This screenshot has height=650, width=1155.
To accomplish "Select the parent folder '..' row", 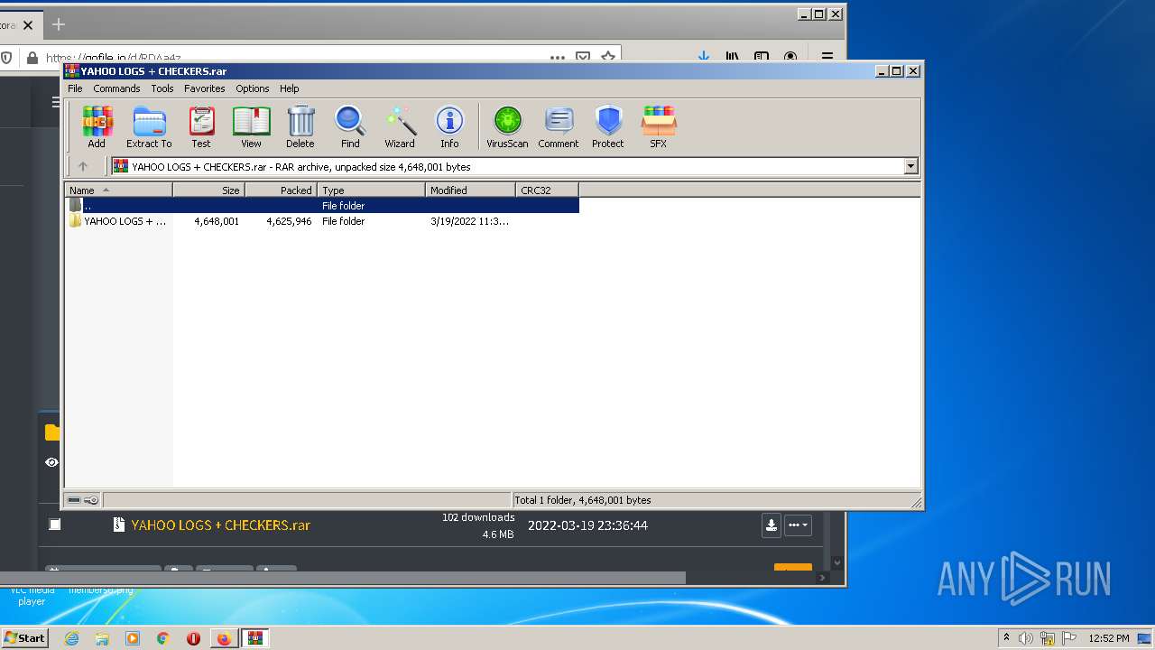I will point(322,206).
